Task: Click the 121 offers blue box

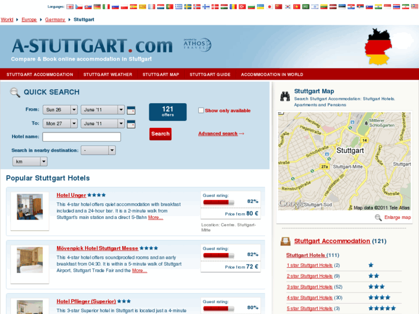Action: 168,112
